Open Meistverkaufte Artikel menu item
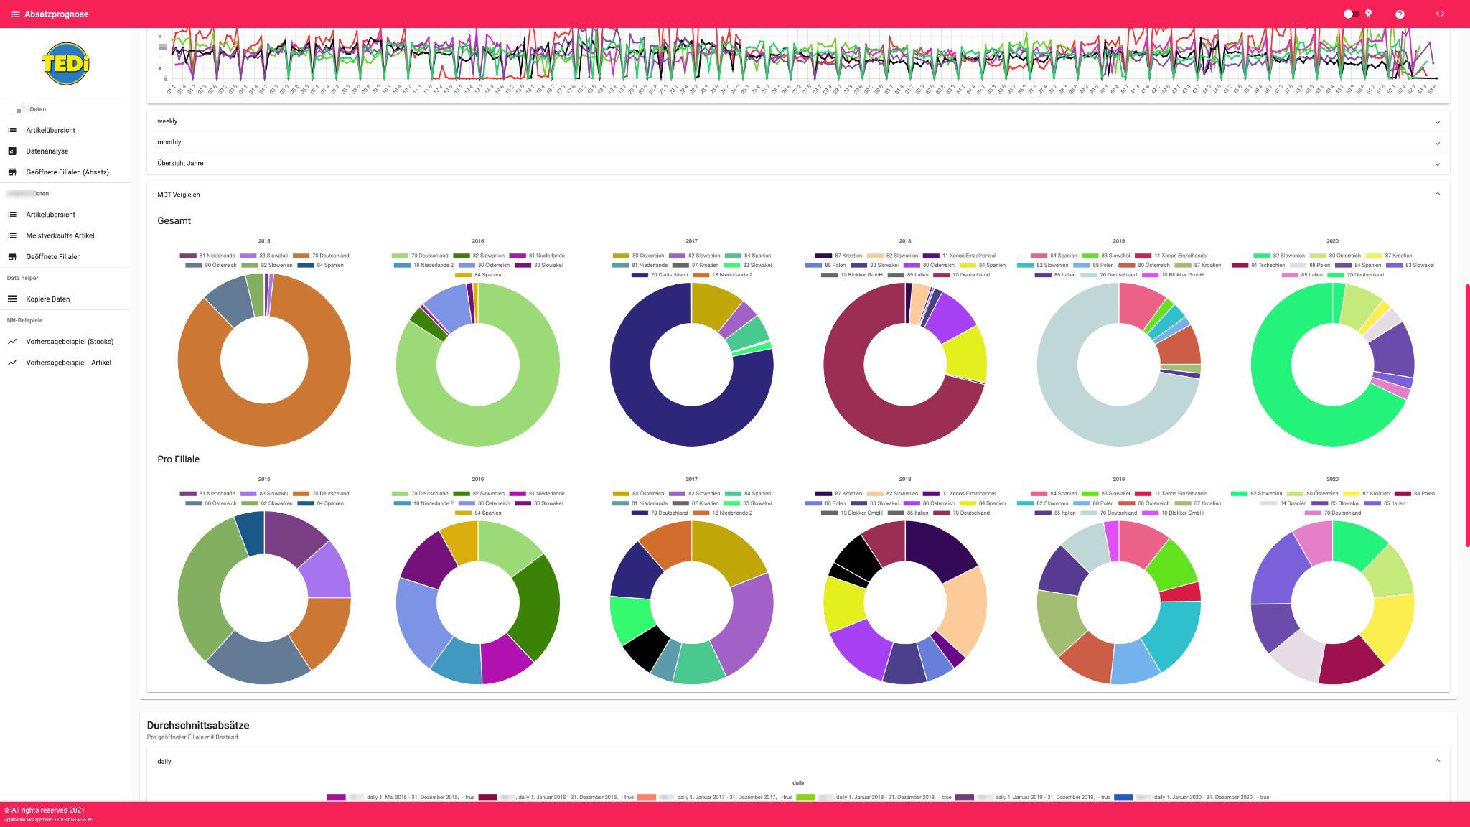1470x827 pixels. (x=60, y=235)
